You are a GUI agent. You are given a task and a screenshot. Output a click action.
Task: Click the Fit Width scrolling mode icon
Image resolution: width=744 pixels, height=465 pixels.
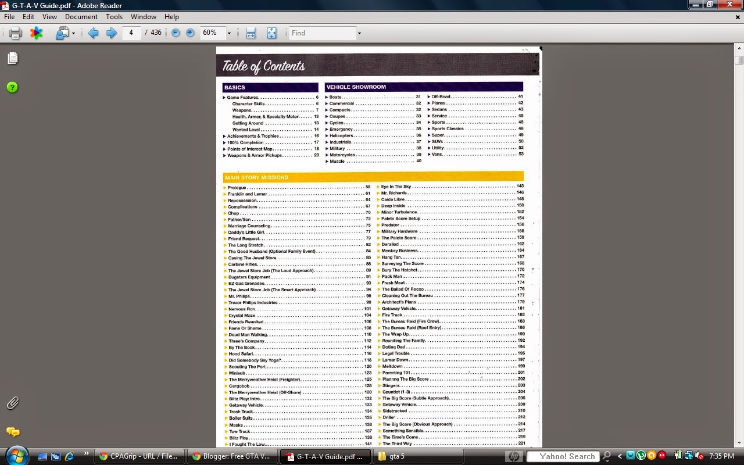251,33
